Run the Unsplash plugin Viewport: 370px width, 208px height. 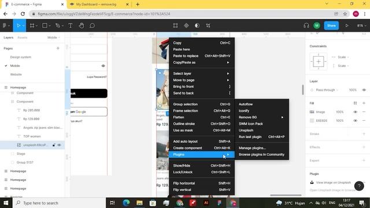click(262, 130)
